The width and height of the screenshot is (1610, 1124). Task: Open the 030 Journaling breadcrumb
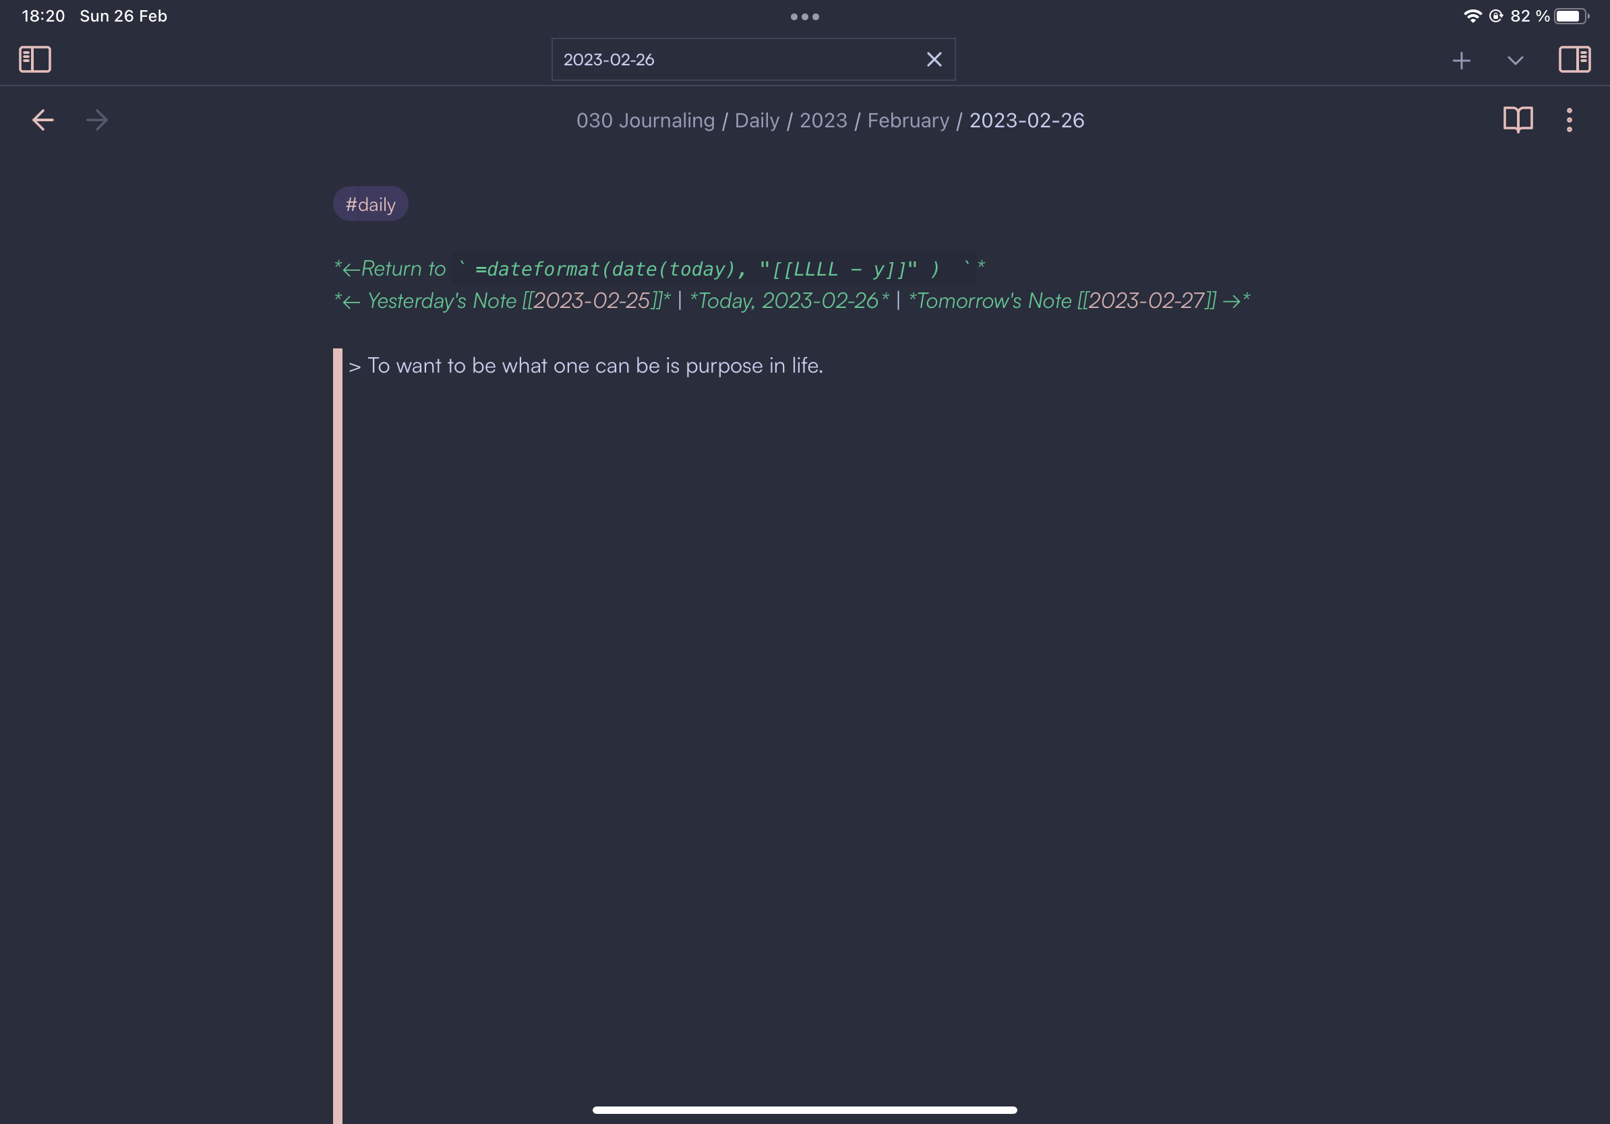click(645, 120)
